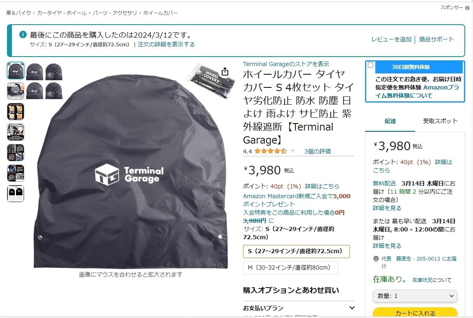Switch to the 受取スポット tab
Viewport: 473px width, 318px height.
(x=440, y=121)
